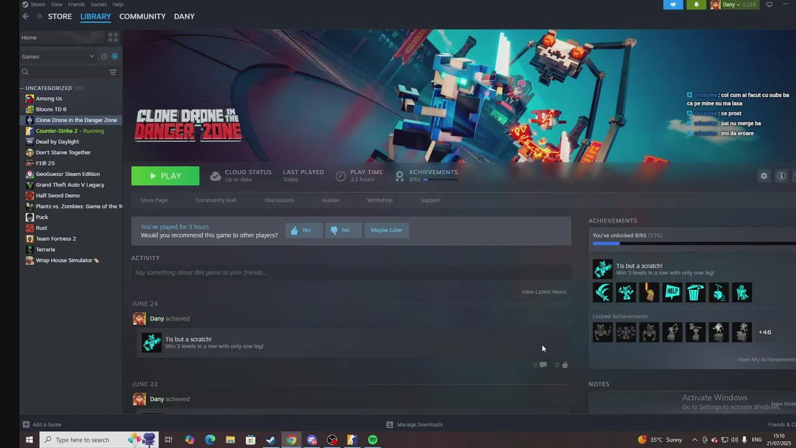Click the blue announcements megaphone button
Screen dimensions: 796x448
click(x=673, y=4)
